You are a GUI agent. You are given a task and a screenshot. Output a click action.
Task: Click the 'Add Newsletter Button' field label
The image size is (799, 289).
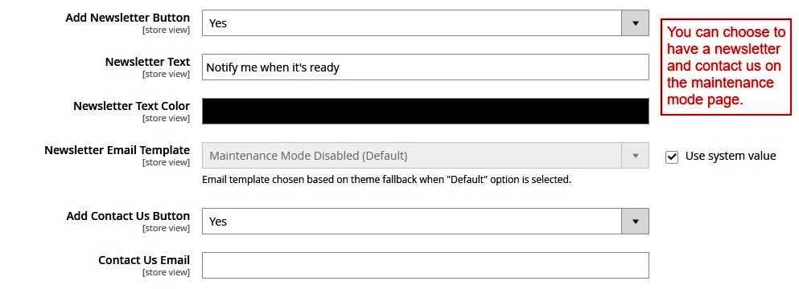(x=127, y=18)
